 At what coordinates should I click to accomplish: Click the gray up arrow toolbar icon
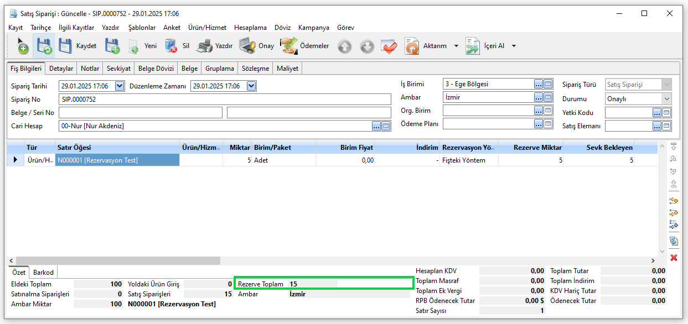pyautogui.click(x=345, y=46)
